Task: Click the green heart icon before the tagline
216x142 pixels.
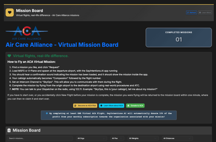Action: [x=9, y=56]
